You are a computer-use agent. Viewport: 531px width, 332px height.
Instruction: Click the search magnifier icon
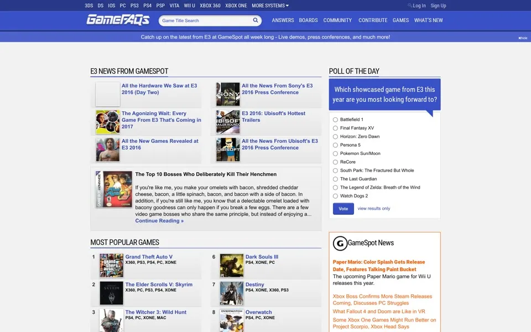[x=256, y=20]
